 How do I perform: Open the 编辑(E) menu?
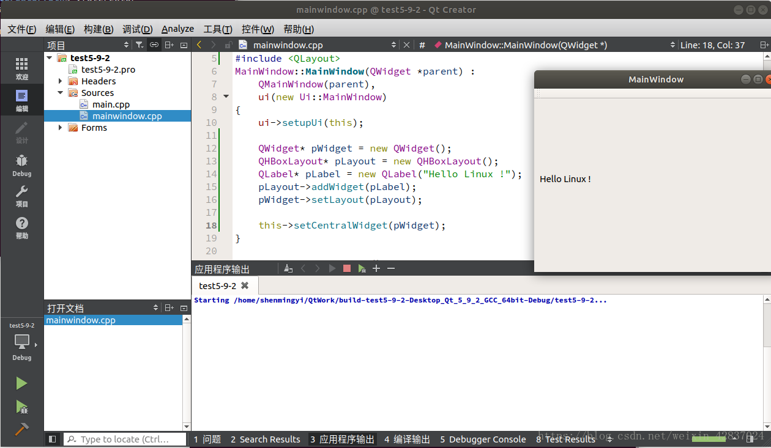(60, 29)
